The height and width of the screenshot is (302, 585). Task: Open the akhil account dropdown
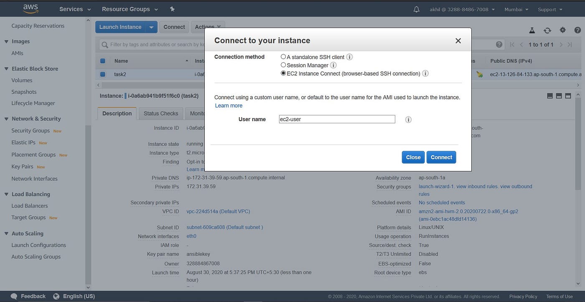462,9
